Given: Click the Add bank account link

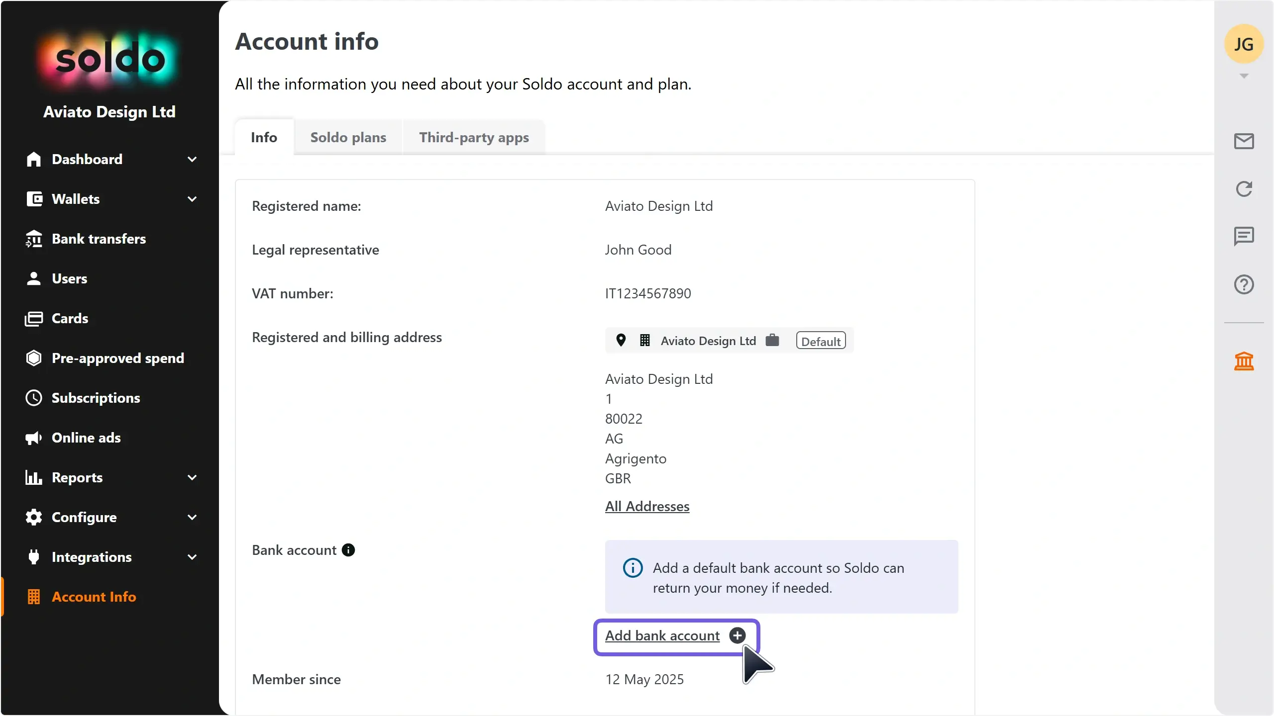Looking at the screenshot, I should 662,635.
